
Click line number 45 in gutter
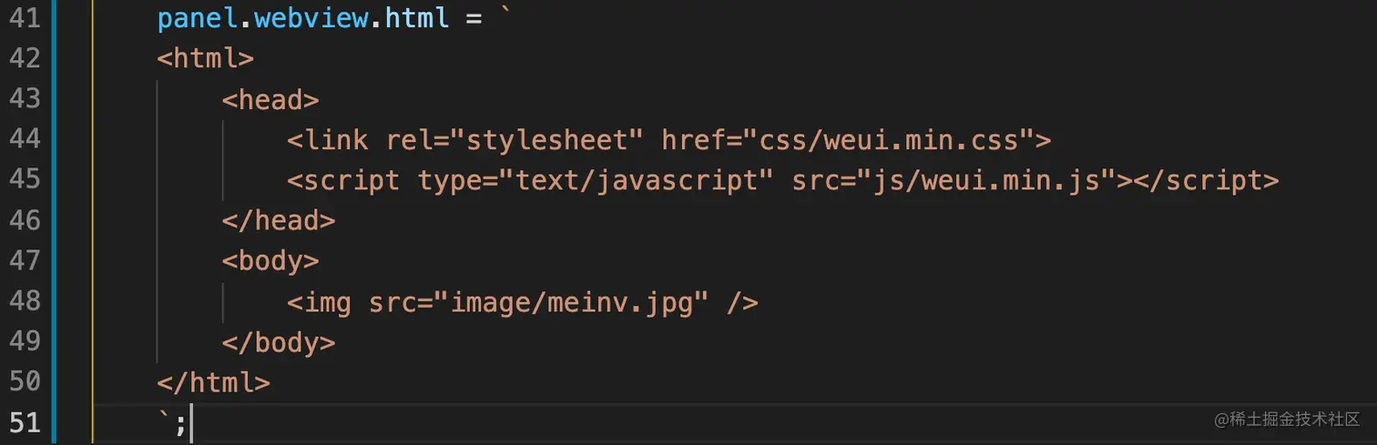click(x=24, y=179)
